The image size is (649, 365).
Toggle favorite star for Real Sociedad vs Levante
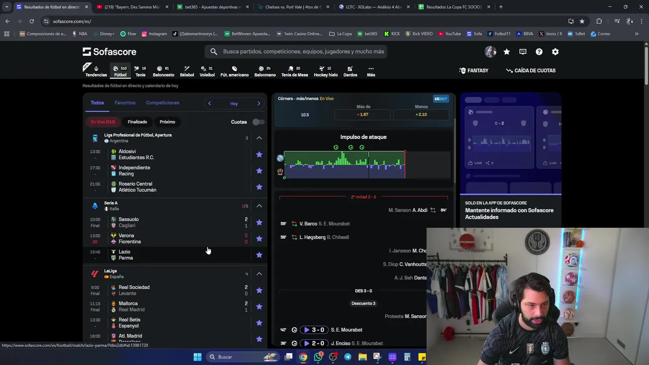click(x=259, y=290)
